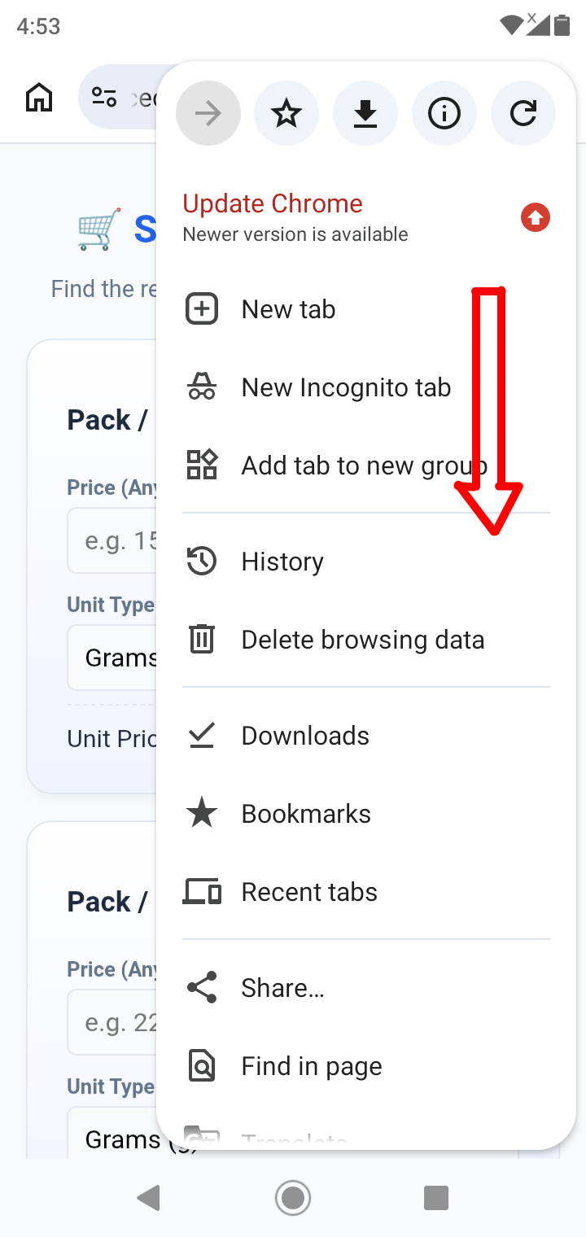Open page info circle icon

tap(444, 114)
